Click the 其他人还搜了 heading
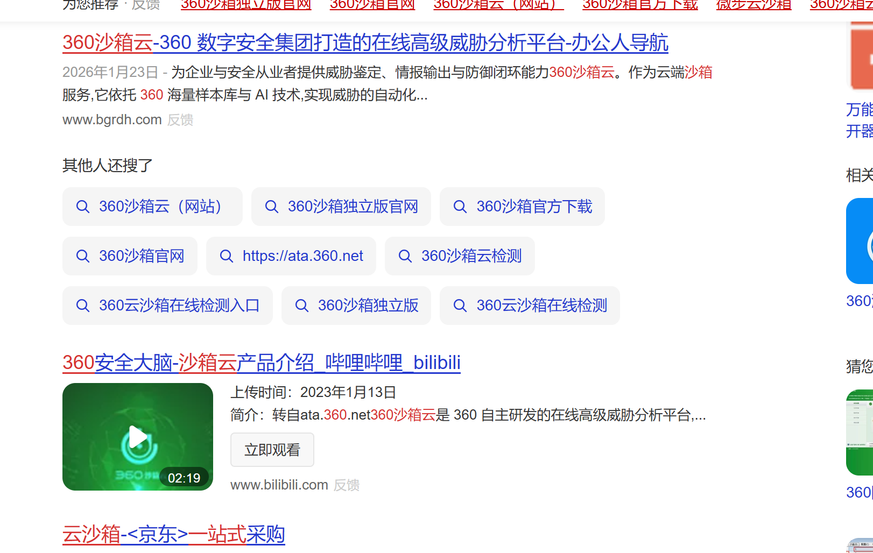Viewport: 873px width, 553px height. (108, 165)
